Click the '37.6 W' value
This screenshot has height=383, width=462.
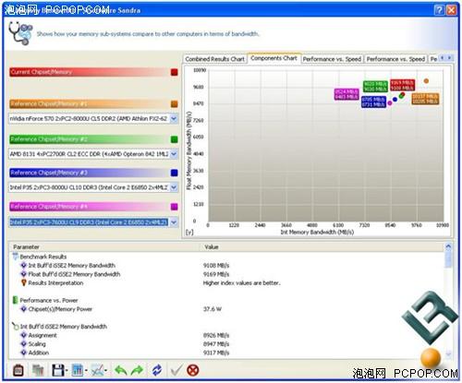(x=213, y=309)
